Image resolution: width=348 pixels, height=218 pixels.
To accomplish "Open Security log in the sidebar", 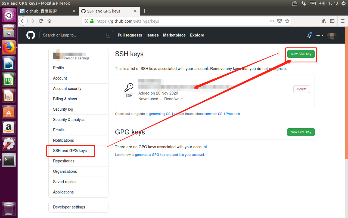I will [78, 109].
